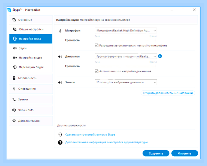The height and width of the screenshot is (166, 207).
Task: Open the Динамики device dropdown
Action: coord(126,56)
